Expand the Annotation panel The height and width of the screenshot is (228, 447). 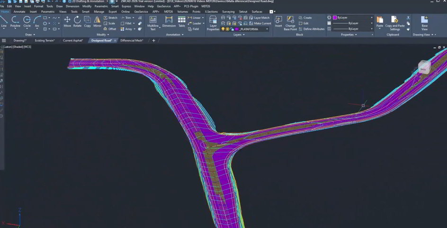pyautogui.click(x=174, y=35)
